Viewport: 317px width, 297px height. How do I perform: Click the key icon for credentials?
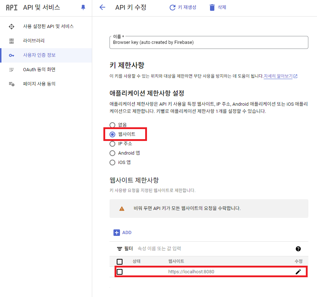(12, 55)
